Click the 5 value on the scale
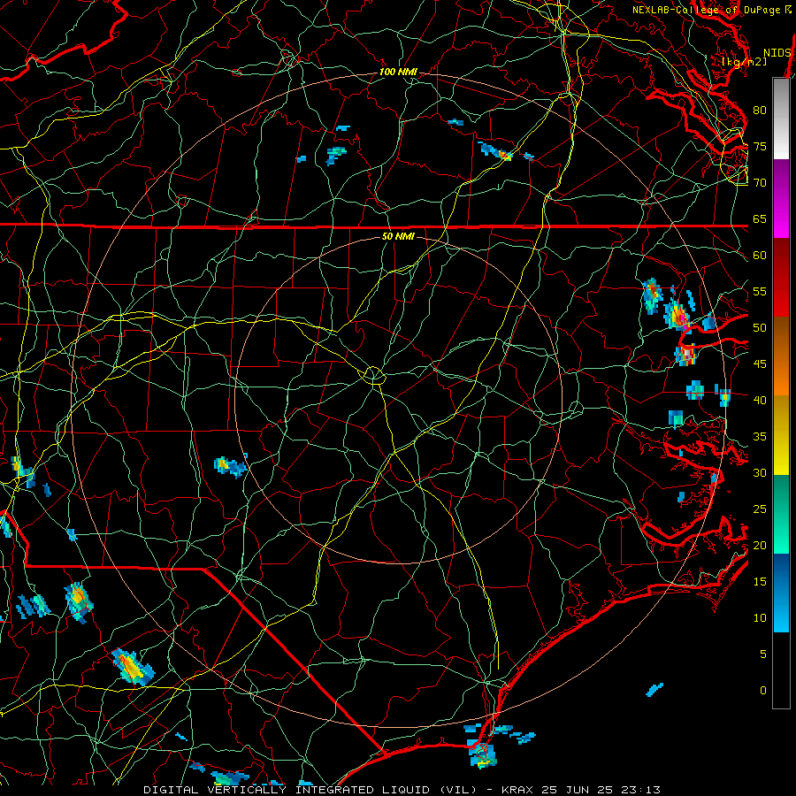This screenshot has width=796, height=796. tap(763, 654)
